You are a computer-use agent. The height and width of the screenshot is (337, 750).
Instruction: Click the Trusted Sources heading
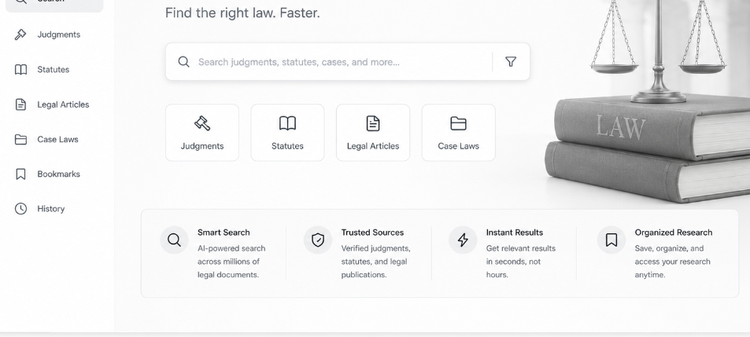click(372, 233)
